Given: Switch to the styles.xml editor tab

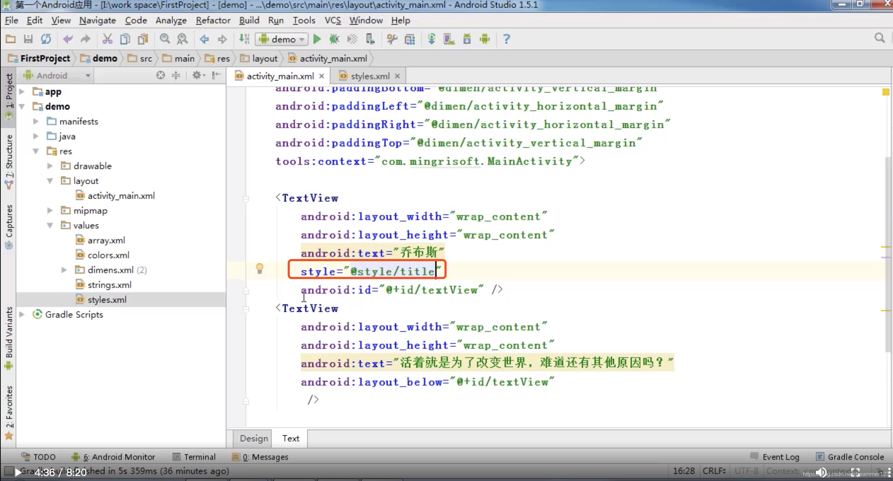Looking at the screenshot, I should (370, 76).
